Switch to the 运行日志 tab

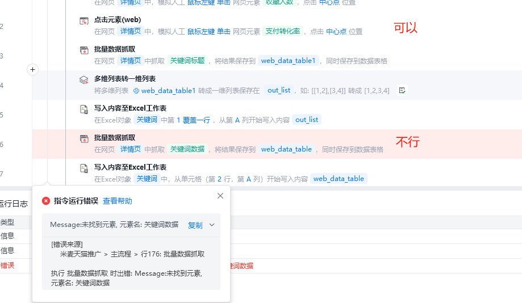14,203
